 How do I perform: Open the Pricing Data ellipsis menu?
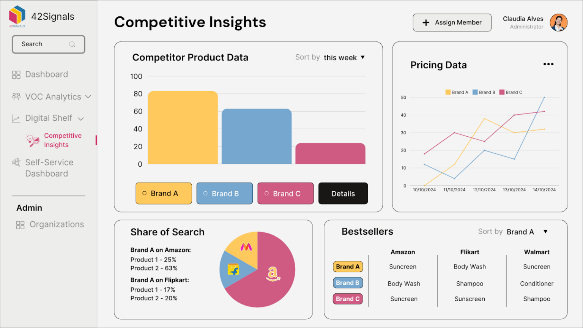point(548,64)
